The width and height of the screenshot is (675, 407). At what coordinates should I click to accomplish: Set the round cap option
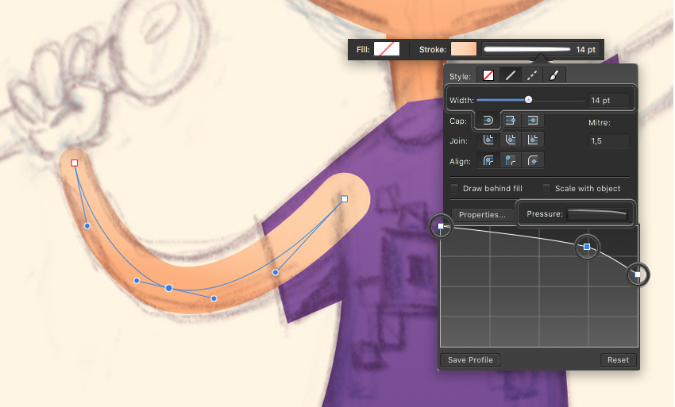(x=489, y=121)
